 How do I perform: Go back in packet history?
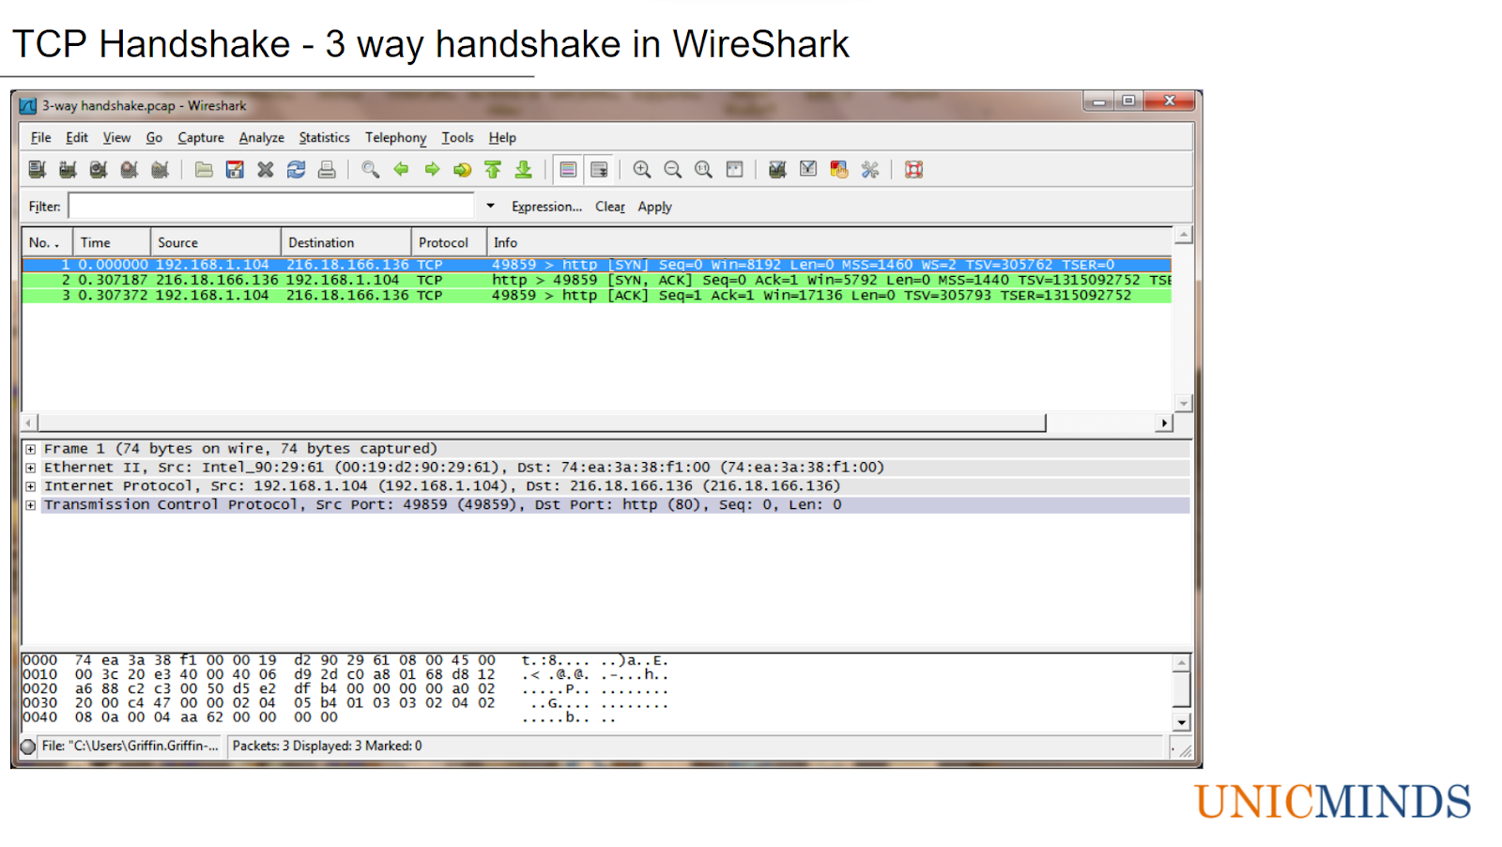click(402, 170)
